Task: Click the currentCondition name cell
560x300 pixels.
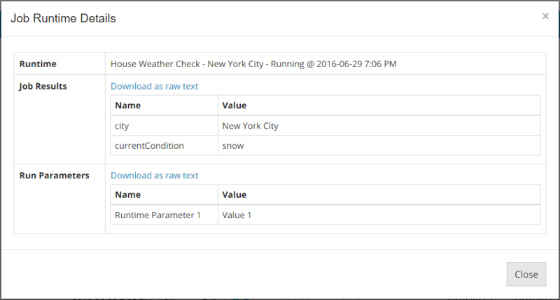Action: tap(150, 145)
